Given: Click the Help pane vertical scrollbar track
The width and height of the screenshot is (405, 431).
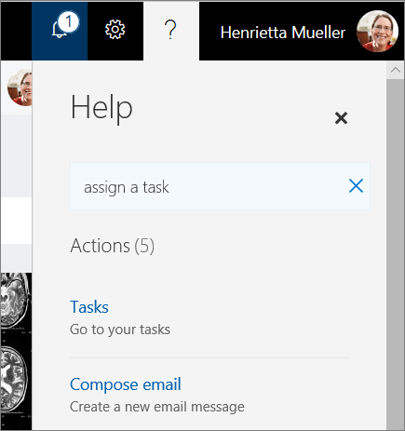Looking at the screenshot, I should point(396,254).
